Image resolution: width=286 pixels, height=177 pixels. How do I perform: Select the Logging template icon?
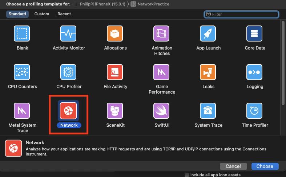(x=254, y=72)
